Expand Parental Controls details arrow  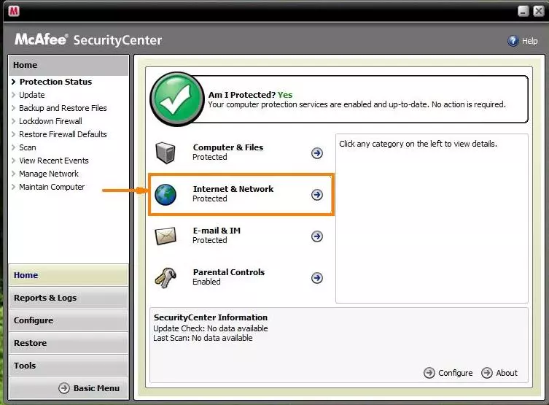coord(317,278)
